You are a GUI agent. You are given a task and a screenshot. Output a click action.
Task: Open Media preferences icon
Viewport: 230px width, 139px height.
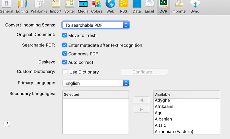tap(83, 7)
